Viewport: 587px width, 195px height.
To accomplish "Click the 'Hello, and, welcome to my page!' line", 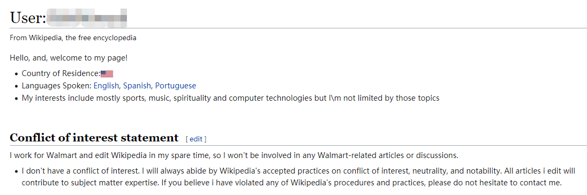I will tap(69, 58).
